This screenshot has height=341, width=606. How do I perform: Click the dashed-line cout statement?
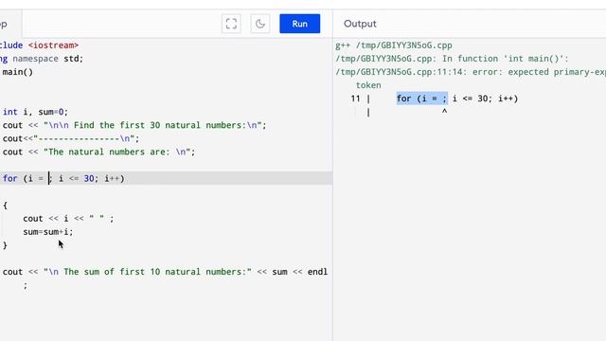tap(71, 138)
